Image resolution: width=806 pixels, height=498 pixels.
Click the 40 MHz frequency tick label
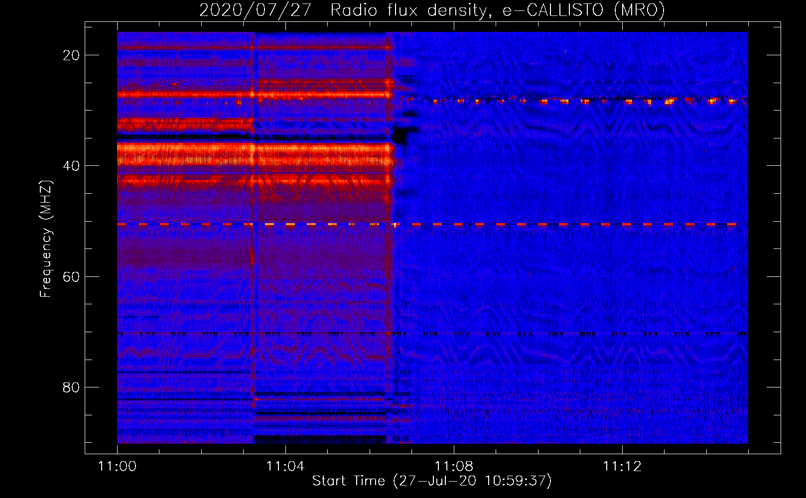coord(71,166)
